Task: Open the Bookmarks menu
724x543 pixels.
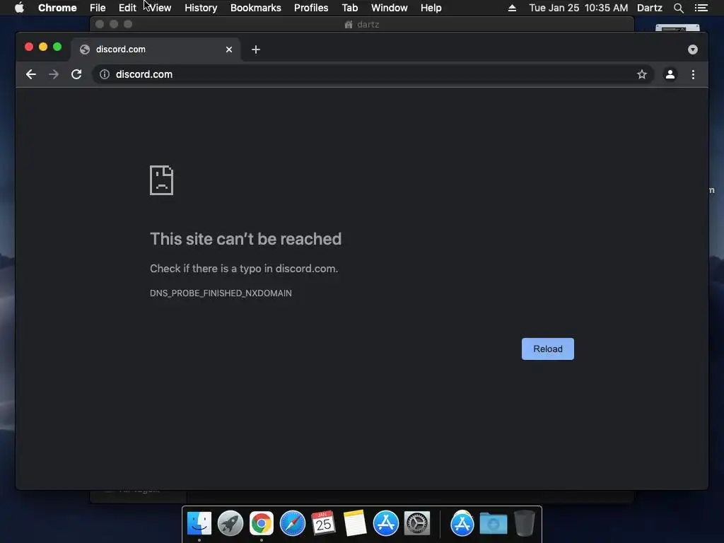Action: tap(256, 8)
